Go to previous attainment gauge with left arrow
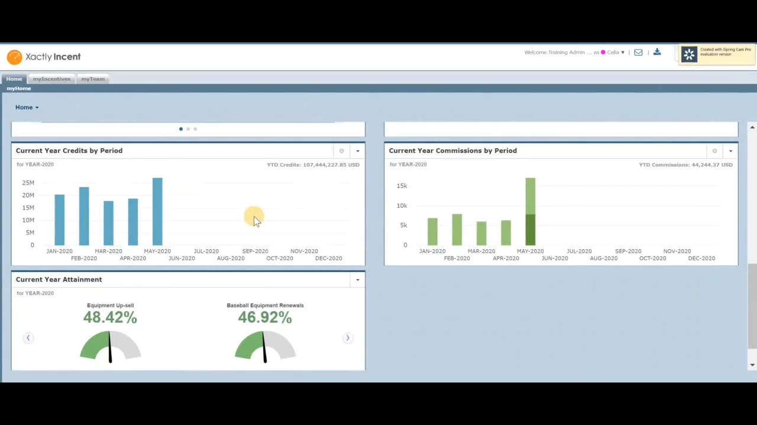757x425 pixels. (28, 338)
